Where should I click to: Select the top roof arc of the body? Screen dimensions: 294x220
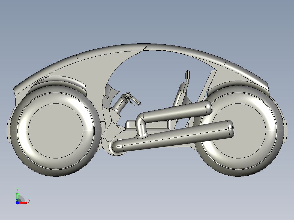[x=146, y=47]
